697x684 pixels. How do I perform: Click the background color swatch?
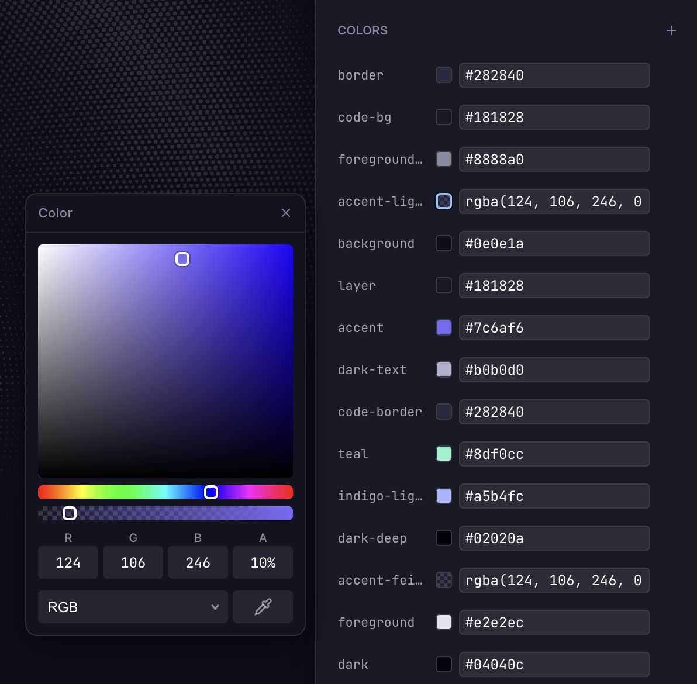pos(443,243)
